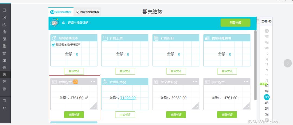Click the gray circular right arrow
Image resolution: width=293 pixels, height=125 pixels.
[288, 63]
